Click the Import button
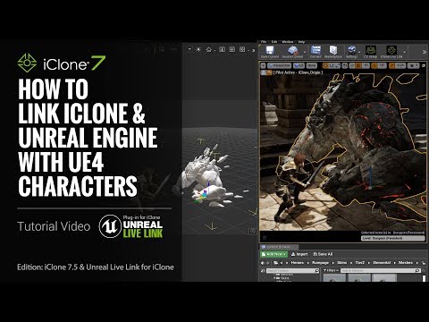This screenshot has height=322, width=429. point(299,254)
